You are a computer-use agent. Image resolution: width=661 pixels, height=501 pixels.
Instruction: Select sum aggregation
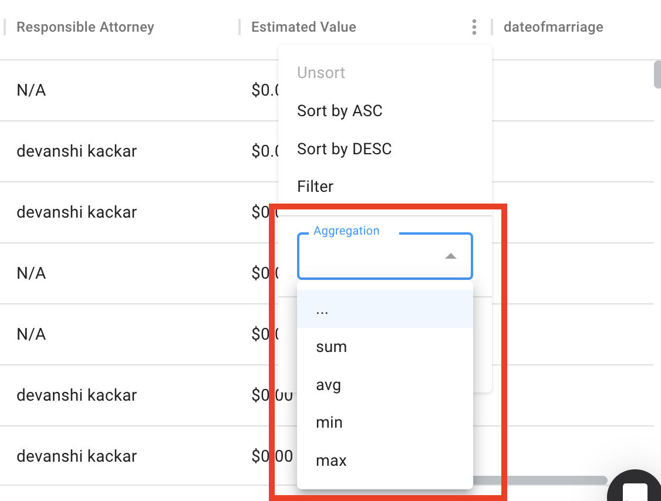pyautogui.click(x=331, y=346)
